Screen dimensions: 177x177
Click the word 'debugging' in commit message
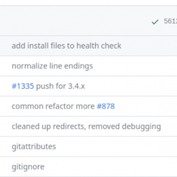coord(142,127)
